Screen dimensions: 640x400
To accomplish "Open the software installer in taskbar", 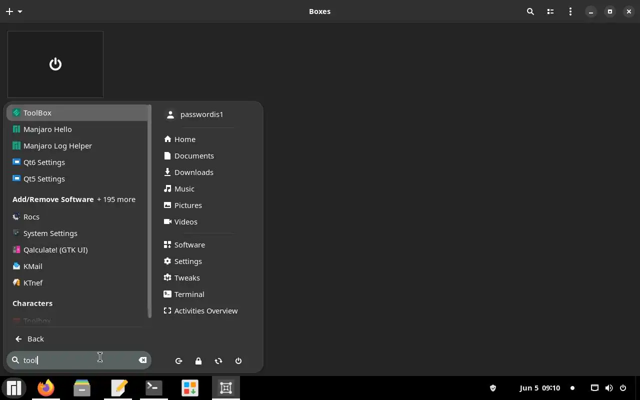I will coord(190,388).
